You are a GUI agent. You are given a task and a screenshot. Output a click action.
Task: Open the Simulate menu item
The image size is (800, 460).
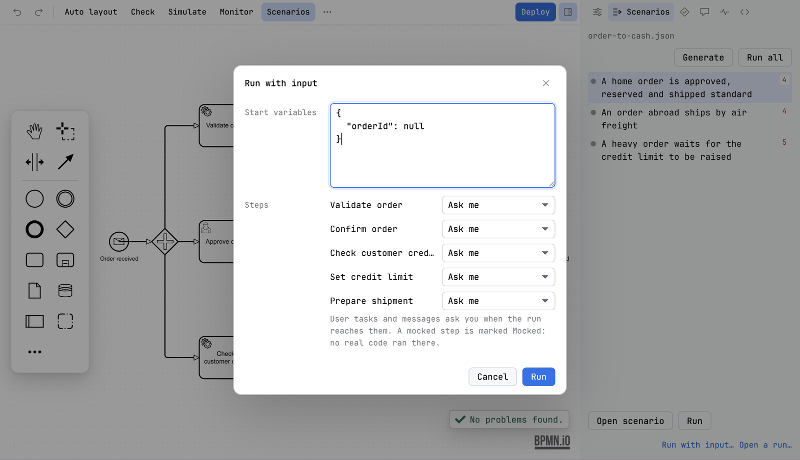click(x=187, y=12)
